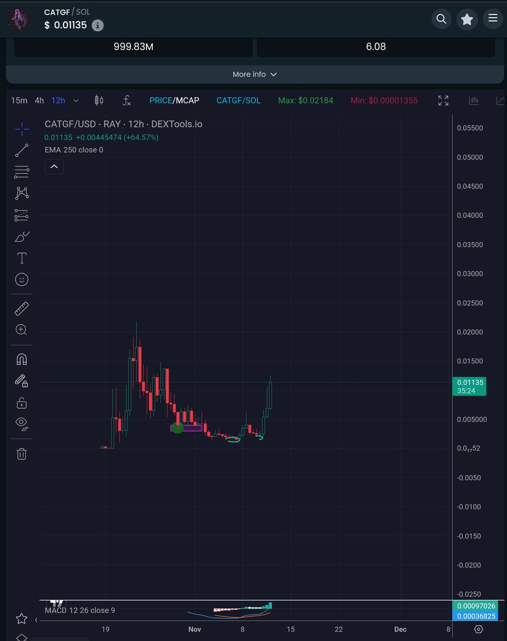Select the 4h timeframe
507x641 pixels.
pyautogui.click(x=39, y=100)
